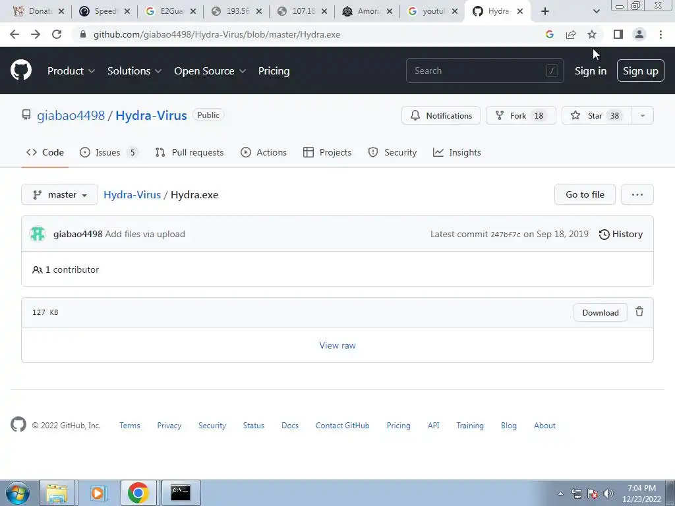Open the Windows Start menu

tap(17, 493)
